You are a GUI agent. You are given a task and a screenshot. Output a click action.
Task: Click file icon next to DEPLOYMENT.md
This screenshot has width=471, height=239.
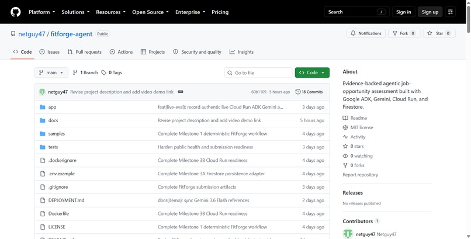click(x=43, y=200)
